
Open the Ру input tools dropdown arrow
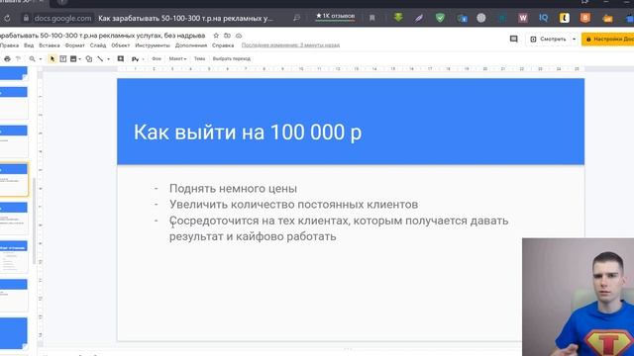[143, 59]
